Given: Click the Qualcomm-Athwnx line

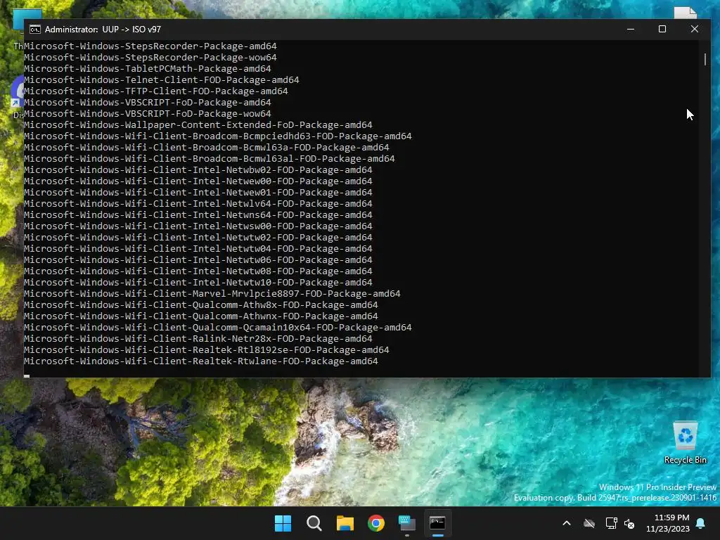Looking at the screenshot, I should pyautogui.click(x=201, y=316).
